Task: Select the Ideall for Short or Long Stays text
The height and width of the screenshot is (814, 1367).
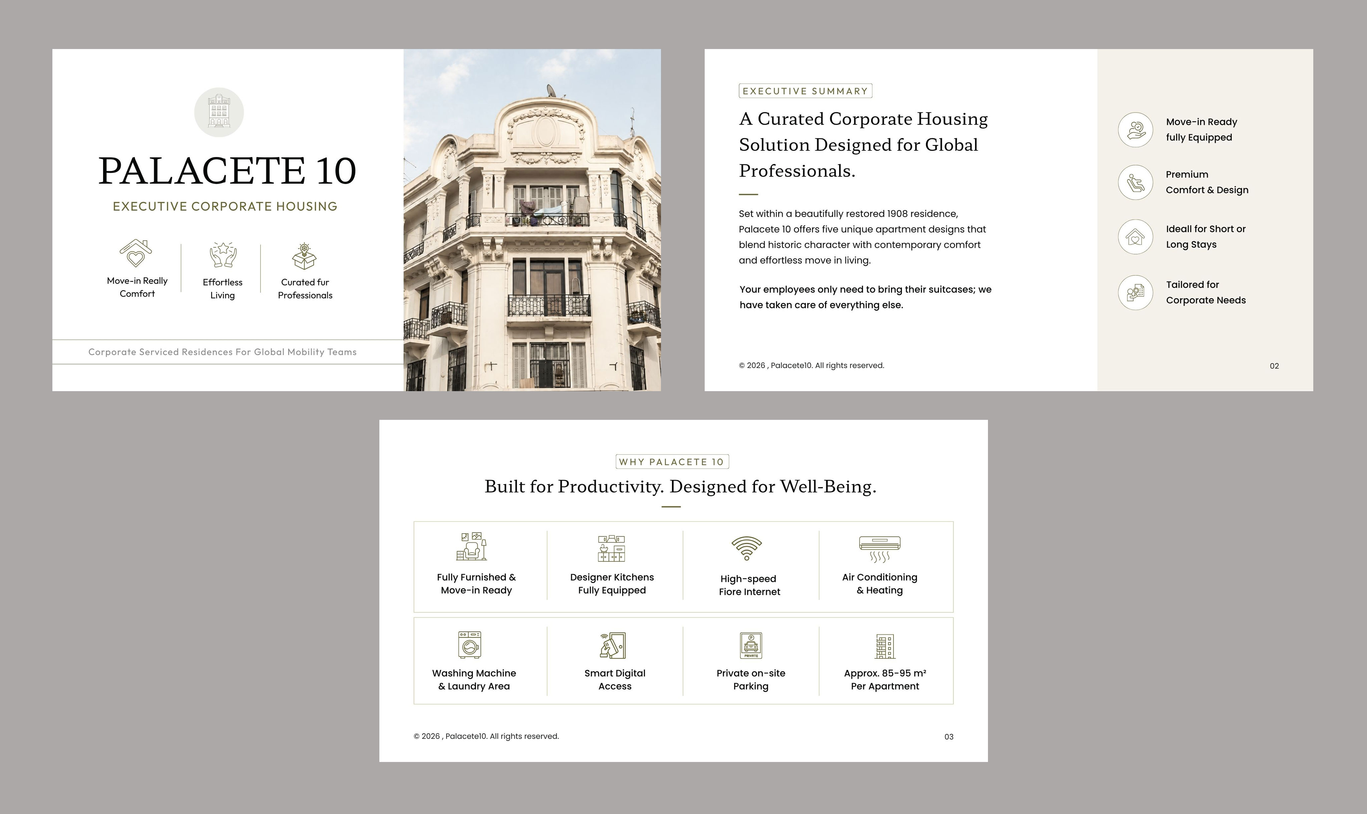Action: pyautogui.click(x=1206, y=236)
